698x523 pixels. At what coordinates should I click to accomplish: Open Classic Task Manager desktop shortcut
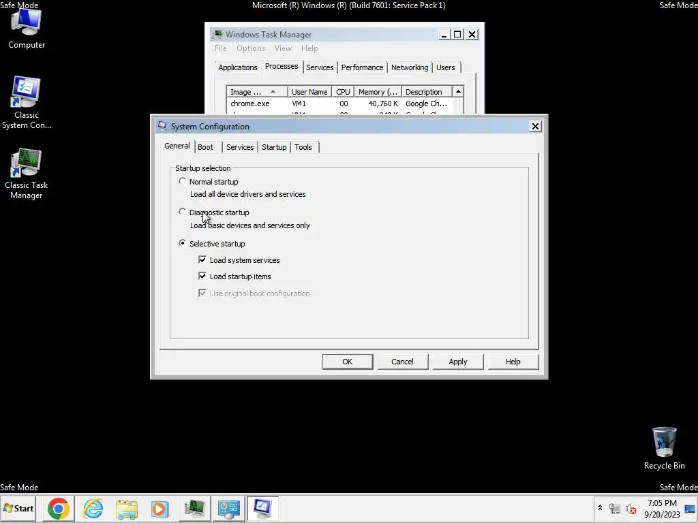27,174
